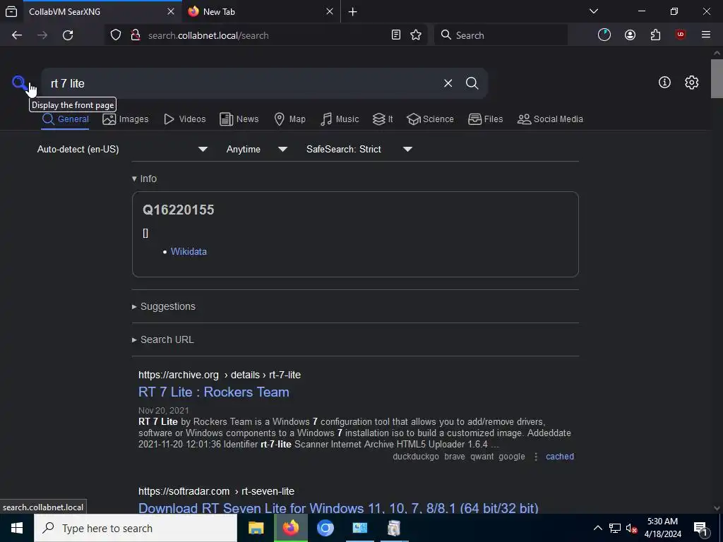Open the Download RT Seven Lite result link

click(x=338, y=508)
